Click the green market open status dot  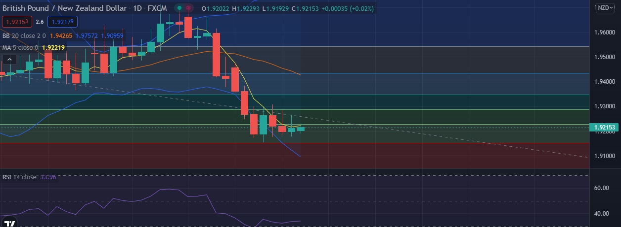point(179,8)
